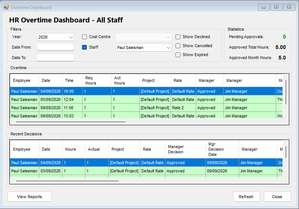Tick the Show Cancelled checkbox

click(x=178, y=46)
